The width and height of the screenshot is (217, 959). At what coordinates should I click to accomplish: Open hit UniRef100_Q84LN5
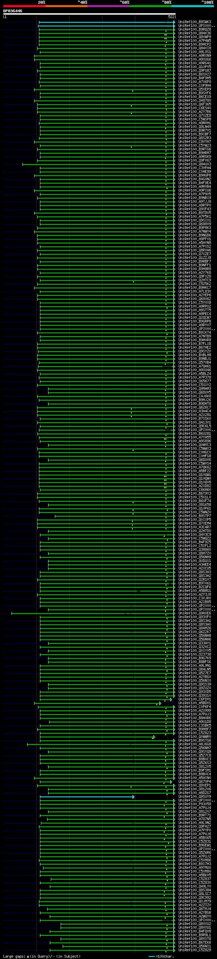coord(195,669)
